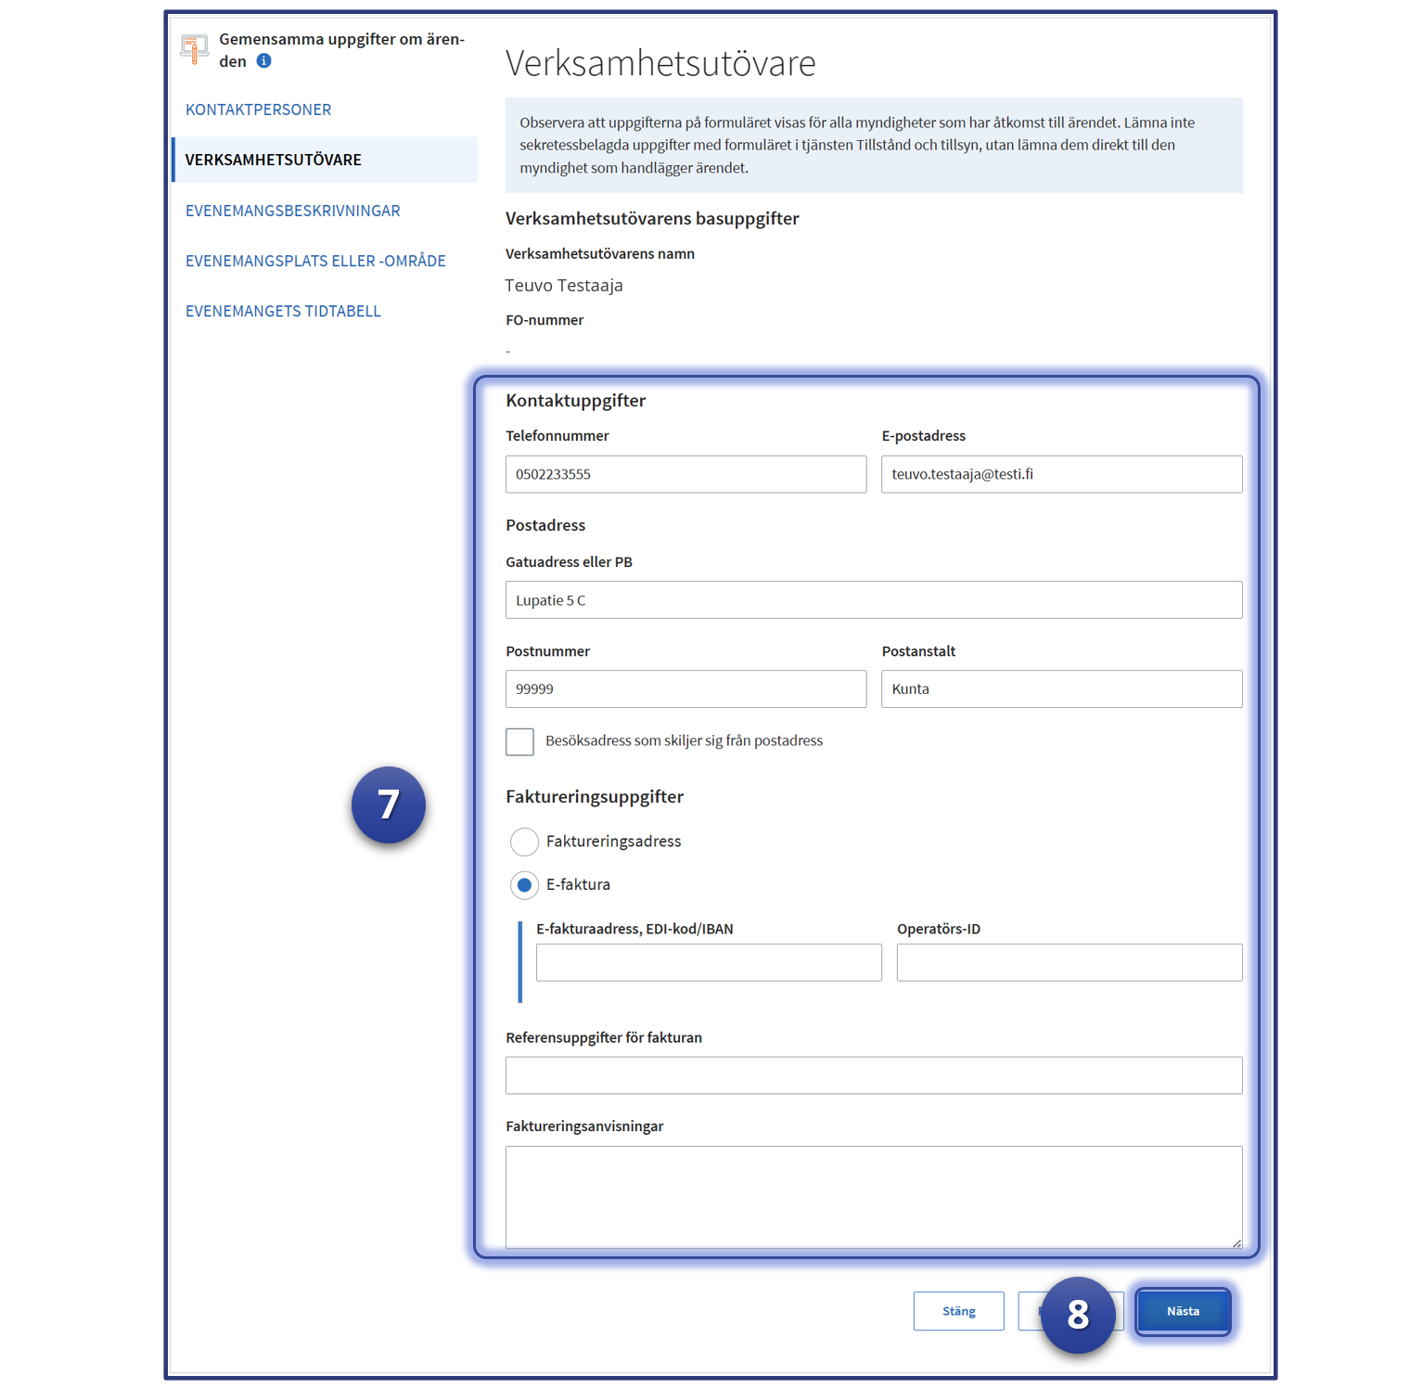This screenshot has width=1409, height=1389.
Task: Click the Telefonnummer input field
Action: click(685, 474)
